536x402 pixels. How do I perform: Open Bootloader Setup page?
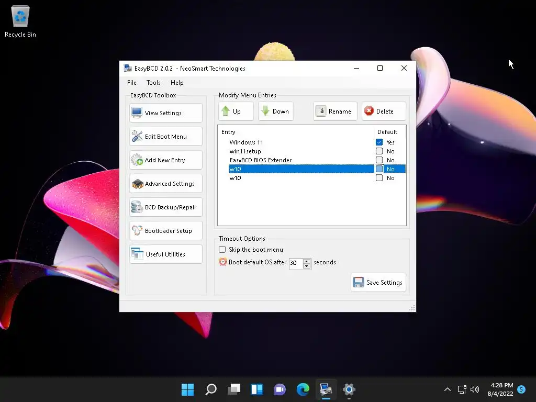166,231
